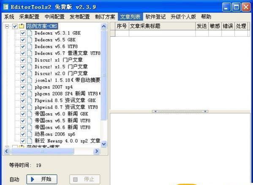Click the 处理 column header
This screenshot has width=253, height=185.
[241, 26]
